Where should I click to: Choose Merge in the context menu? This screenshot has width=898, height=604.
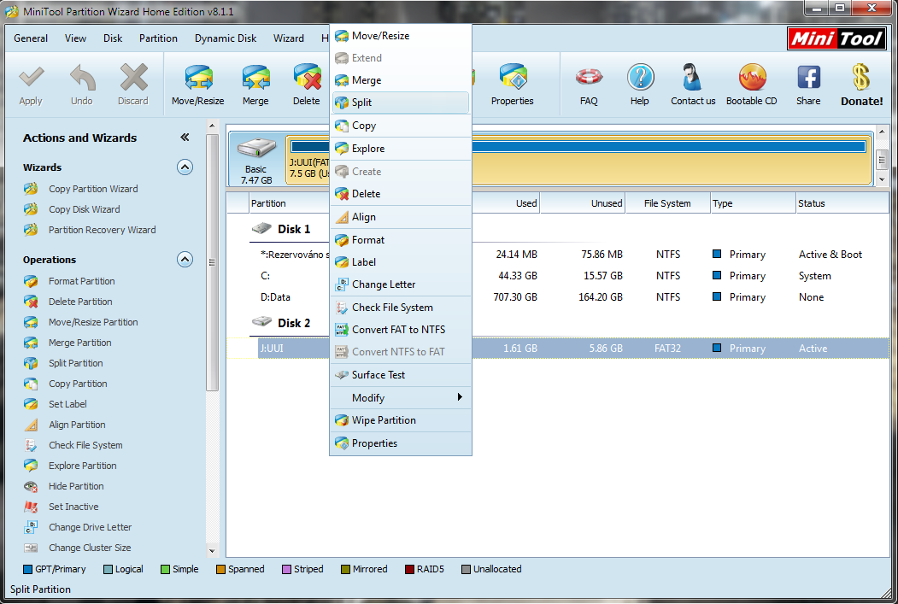click(x=401, y=80)
